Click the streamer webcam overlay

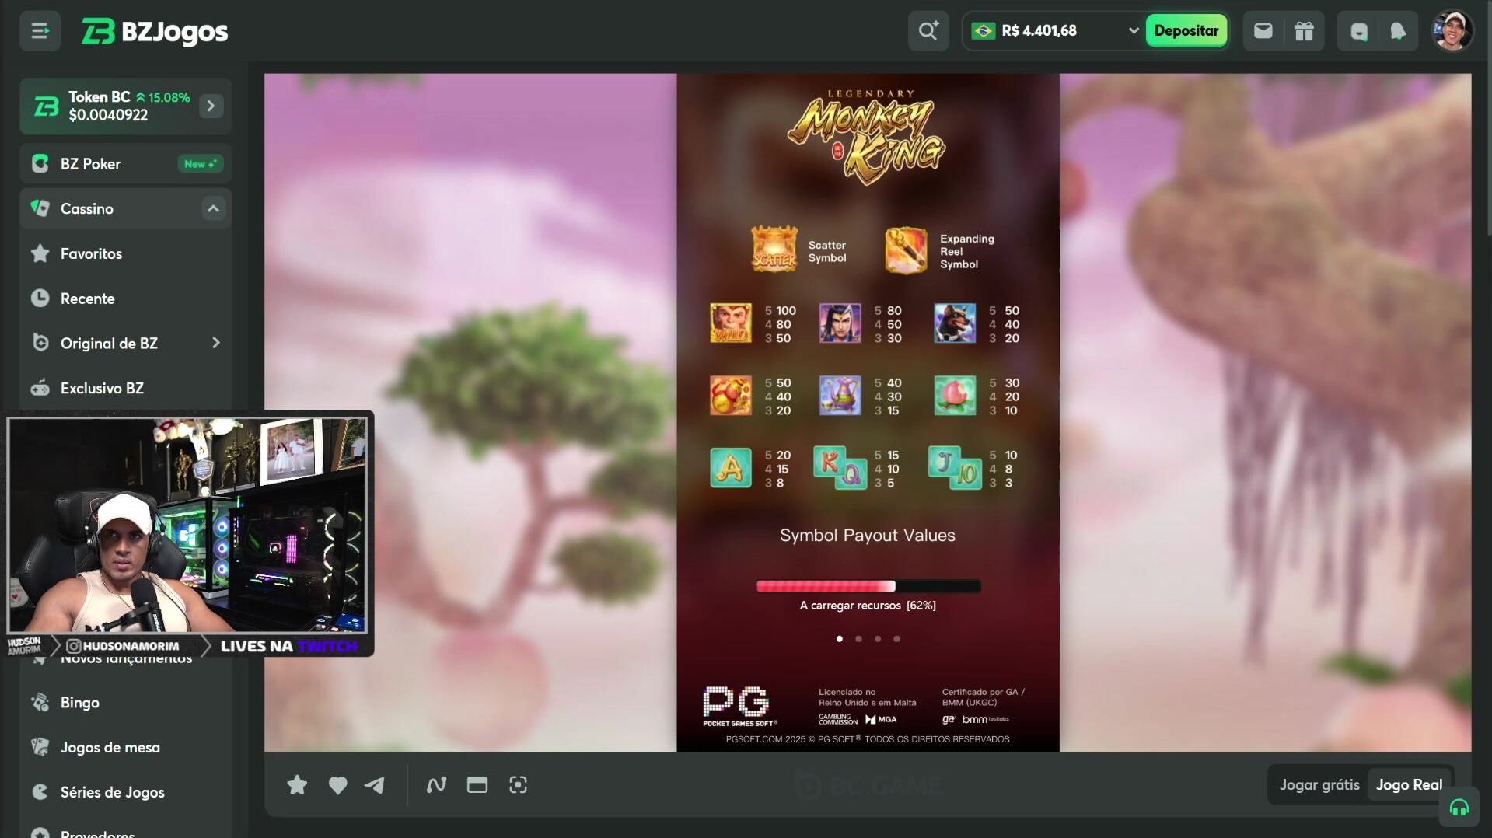click(x=187, y=525)
